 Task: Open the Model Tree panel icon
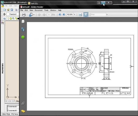click(23, 29)
